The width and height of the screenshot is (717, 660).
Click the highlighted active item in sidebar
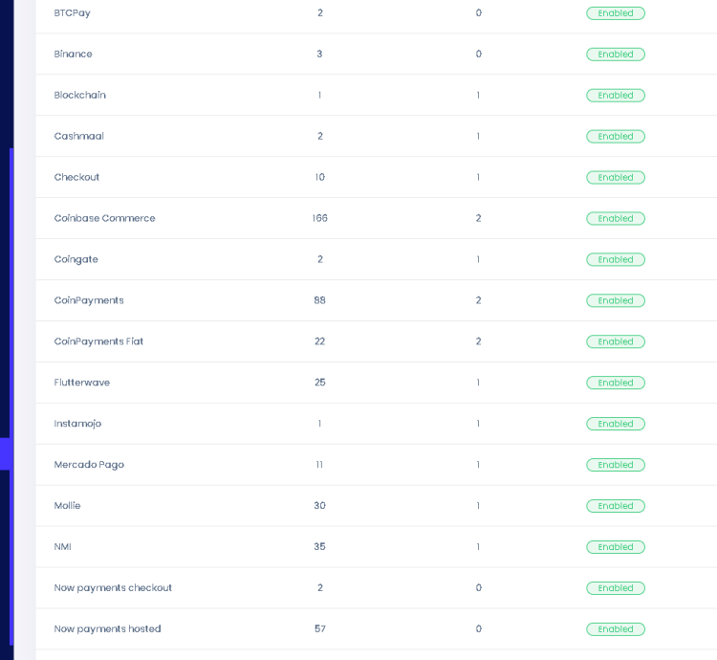(x=6, y=454)
